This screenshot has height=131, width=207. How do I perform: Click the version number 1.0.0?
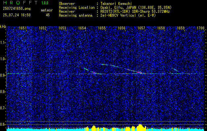(45, 3)
